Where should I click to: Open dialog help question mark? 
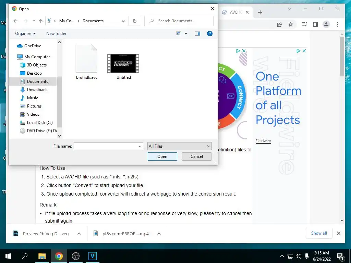209,34
